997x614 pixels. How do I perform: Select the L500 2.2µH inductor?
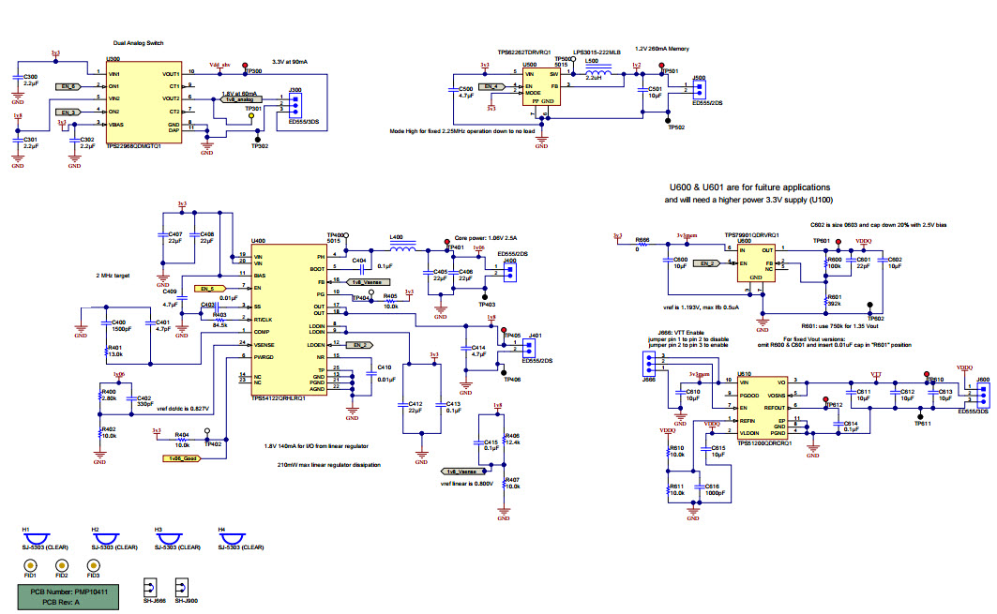pos(597,73)
